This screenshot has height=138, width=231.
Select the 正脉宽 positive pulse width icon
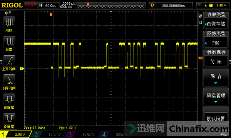[x=9, y=99]
